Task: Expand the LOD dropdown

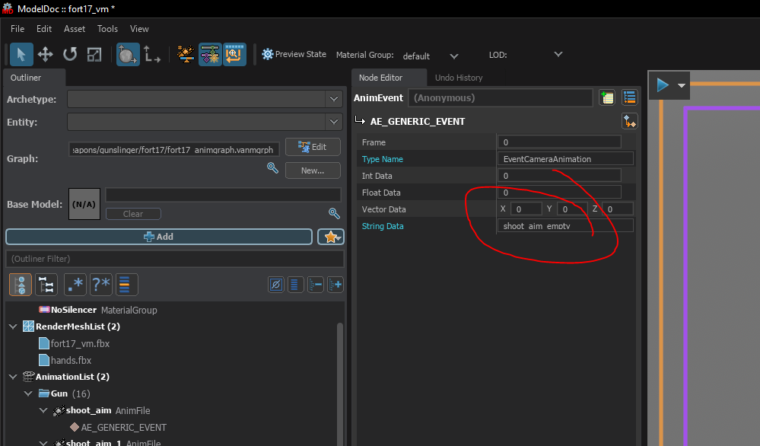Action: click(x=558, y=55)
